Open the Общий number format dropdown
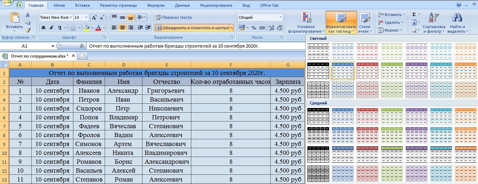 coord(281,17)
